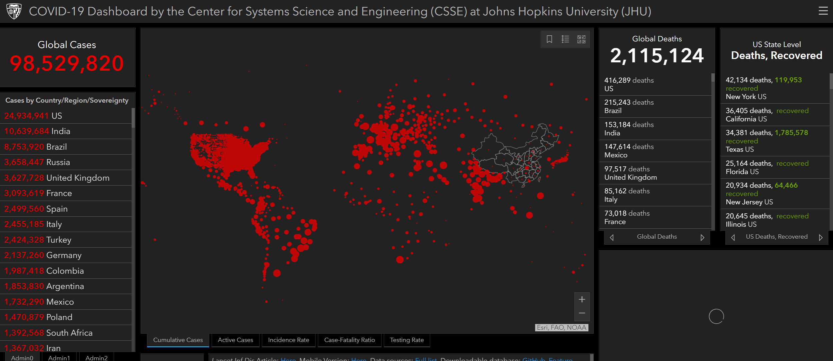The height and width of the screenshot is (361, 833).
Task: Click the Johns Hopkins shield logo
Action: (14, 11)
